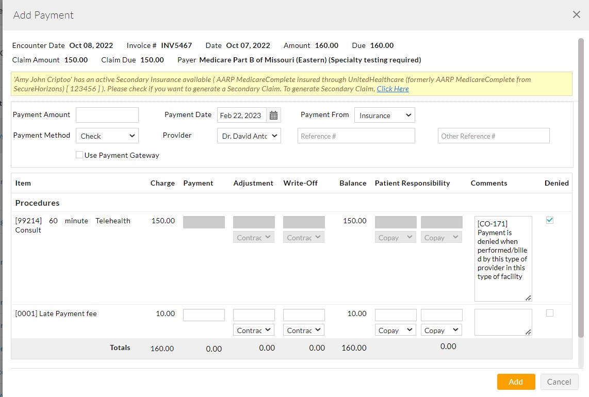
Task: Mark the Late Payment fee as Denied
Action: point(549,312)
